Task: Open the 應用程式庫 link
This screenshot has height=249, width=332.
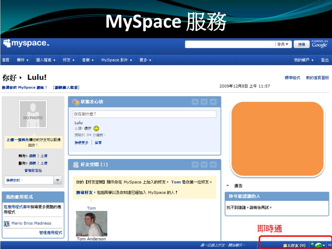Action: (x=17, y=207)
